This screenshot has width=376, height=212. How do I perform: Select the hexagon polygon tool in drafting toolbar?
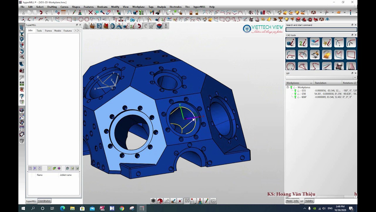tap(87, 19)
